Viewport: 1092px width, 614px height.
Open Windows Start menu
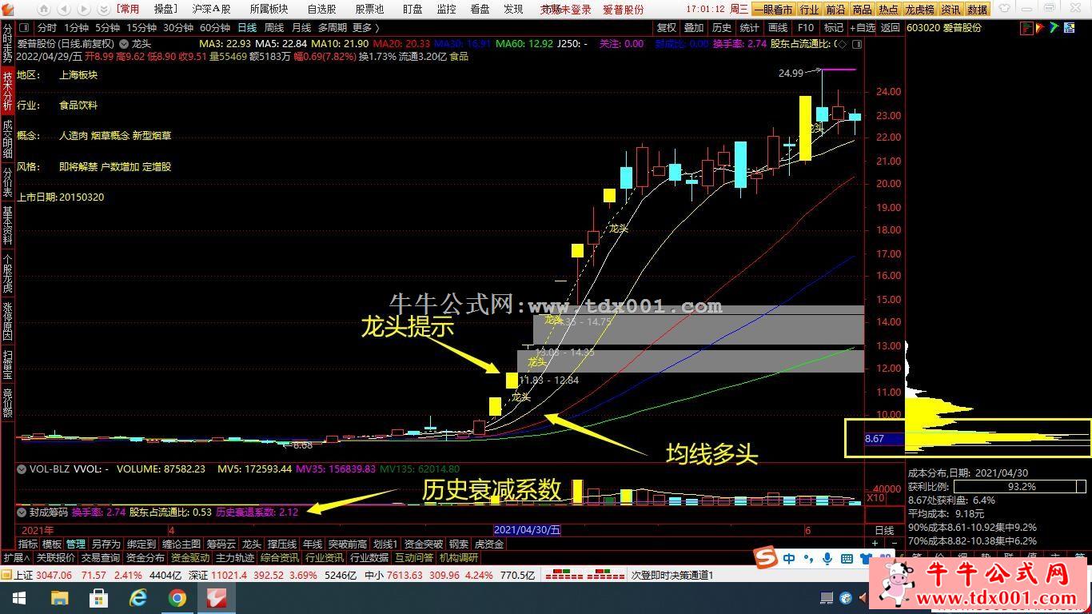point(18,598)
